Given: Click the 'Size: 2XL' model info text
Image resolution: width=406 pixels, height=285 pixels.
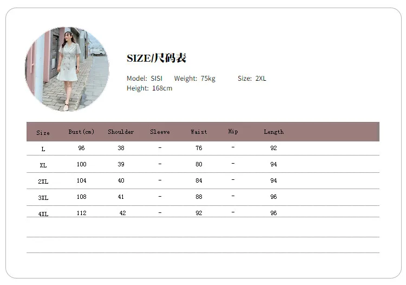Looking at the screenshot, I should (252, 78).
